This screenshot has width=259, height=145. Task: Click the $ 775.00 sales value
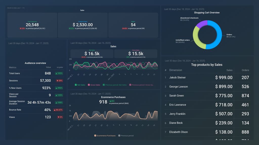click(224, 96)
